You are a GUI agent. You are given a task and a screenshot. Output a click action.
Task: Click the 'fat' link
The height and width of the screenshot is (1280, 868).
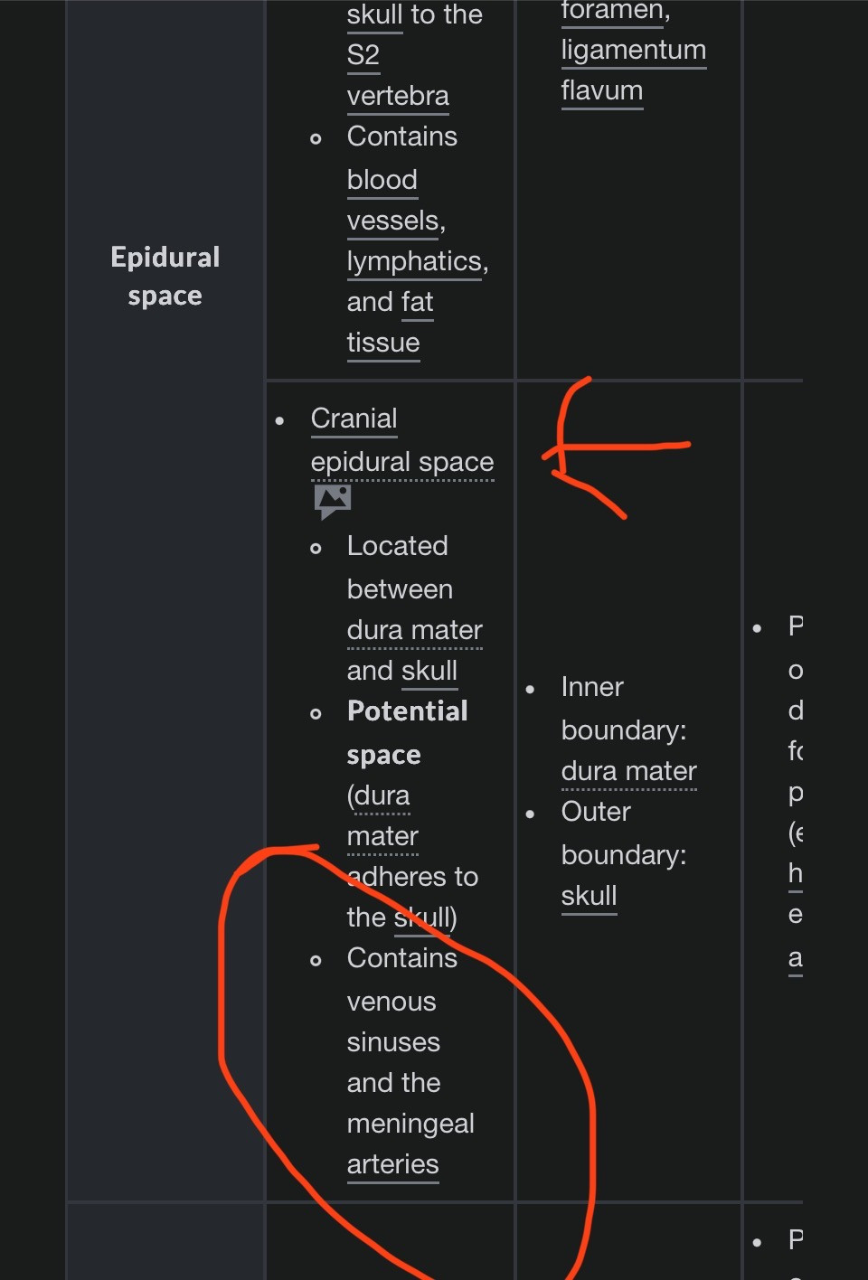(x=418, y=302)
